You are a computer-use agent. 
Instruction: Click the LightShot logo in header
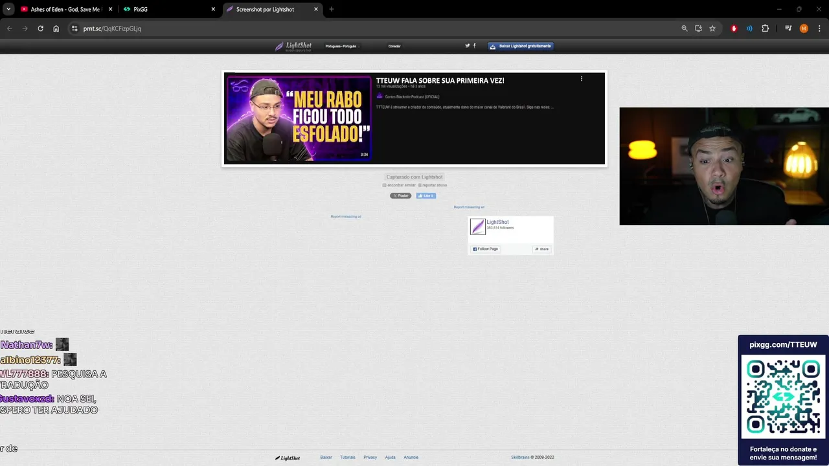(293, 46)
